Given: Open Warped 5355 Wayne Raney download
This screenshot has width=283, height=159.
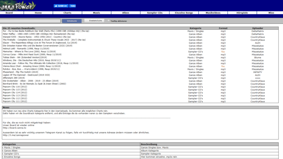Looking at the screenshot, I should coord(37,37).
